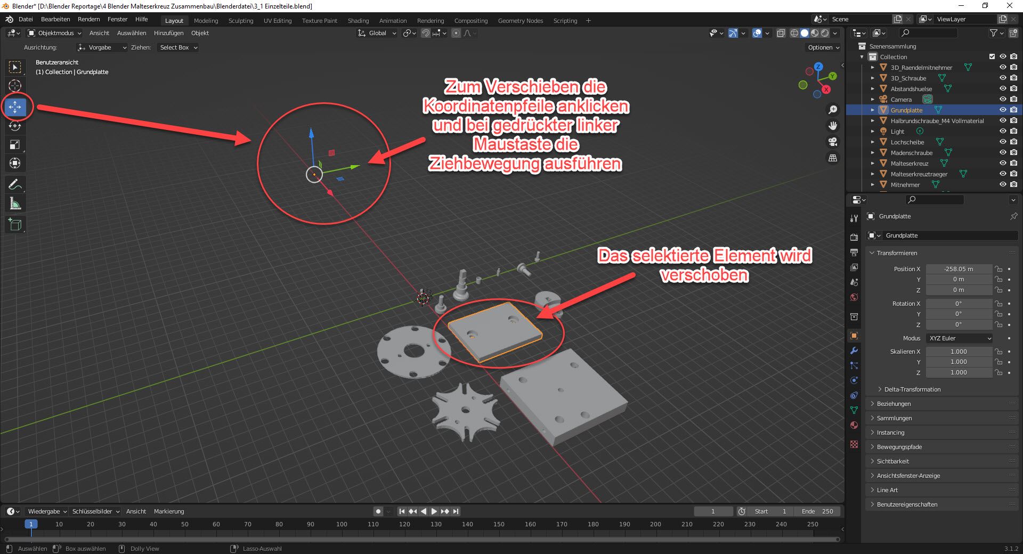The image size is (1023, 554).
Task: Toggle visibility of Malteserkreuz object
Action: (1003, 164)
